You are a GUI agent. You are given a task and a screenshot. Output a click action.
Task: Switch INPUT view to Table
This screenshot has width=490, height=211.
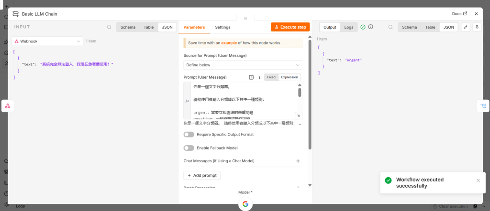pos(149,27)
